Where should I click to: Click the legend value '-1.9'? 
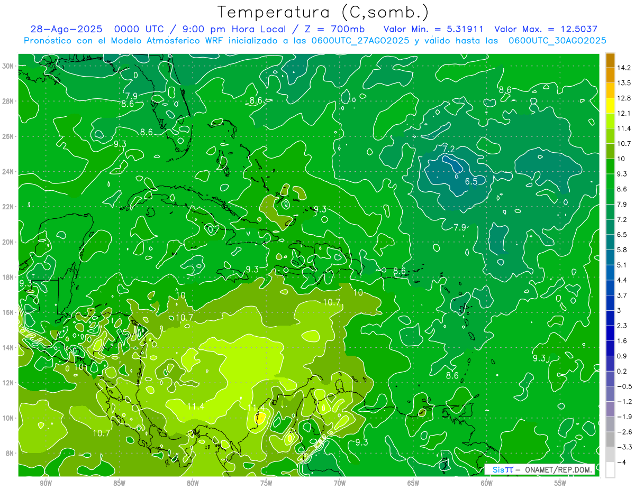pyautogui.click(x=625, y=417)
